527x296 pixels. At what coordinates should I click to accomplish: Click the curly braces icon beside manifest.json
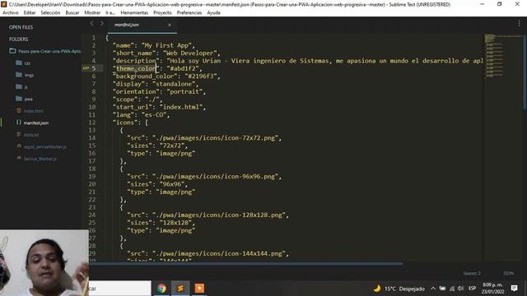[x=19, y=123]
